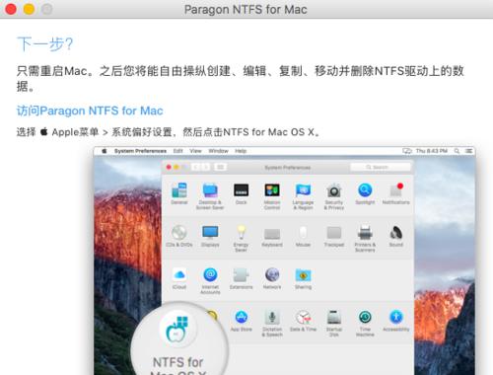Minimize the Paragon NTFS for Mac window
This screenshot has height=375, width=493.
29,9
